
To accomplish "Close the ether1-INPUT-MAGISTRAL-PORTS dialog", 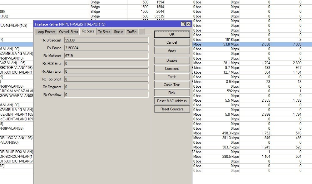I will pyautogui.click(x=188, y=24).
